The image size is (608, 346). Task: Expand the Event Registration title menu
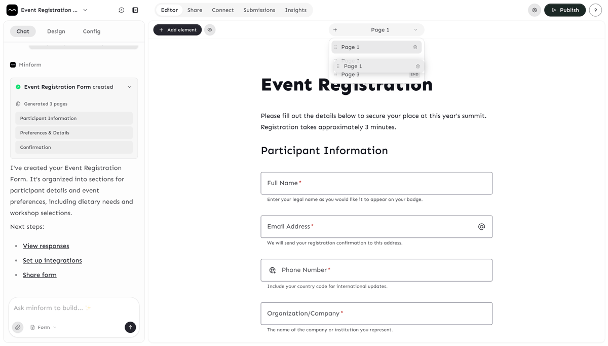(85, 10)
